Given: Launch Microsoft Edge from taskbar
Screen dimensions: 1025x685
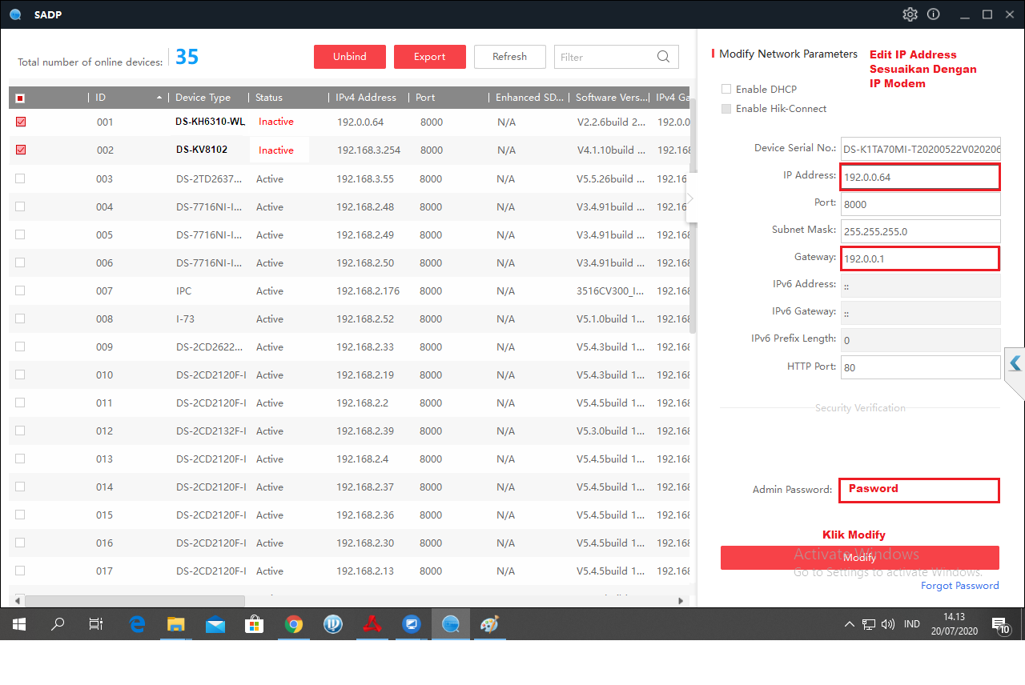Looking at the screenshot, I should coord(137,624).
